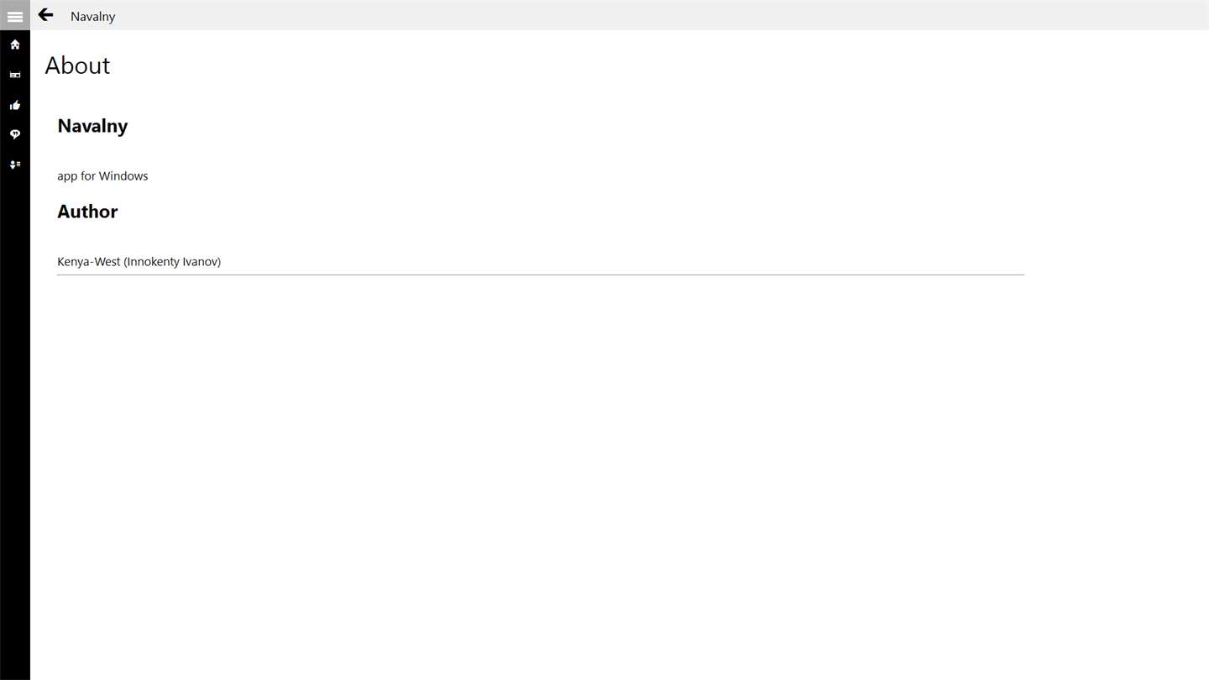This screenshot has width=1209, height=680.
Task: Open the thumbs-up sidebar section
Action: pyautogui.click(x=15, y=105)
